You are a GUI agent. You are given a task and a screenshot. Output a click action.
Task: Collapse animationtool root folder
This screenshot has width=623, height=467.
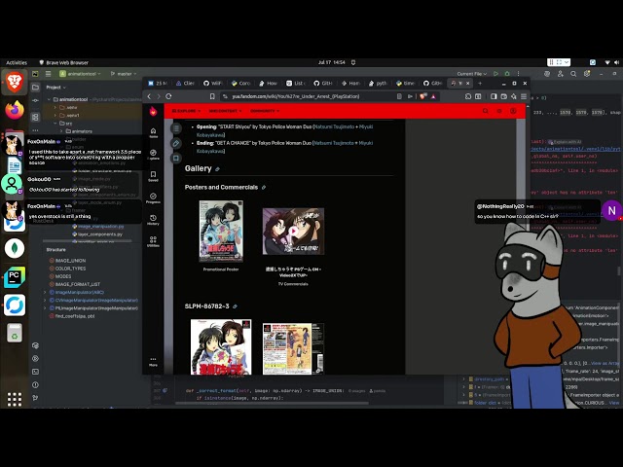point(49,99)
